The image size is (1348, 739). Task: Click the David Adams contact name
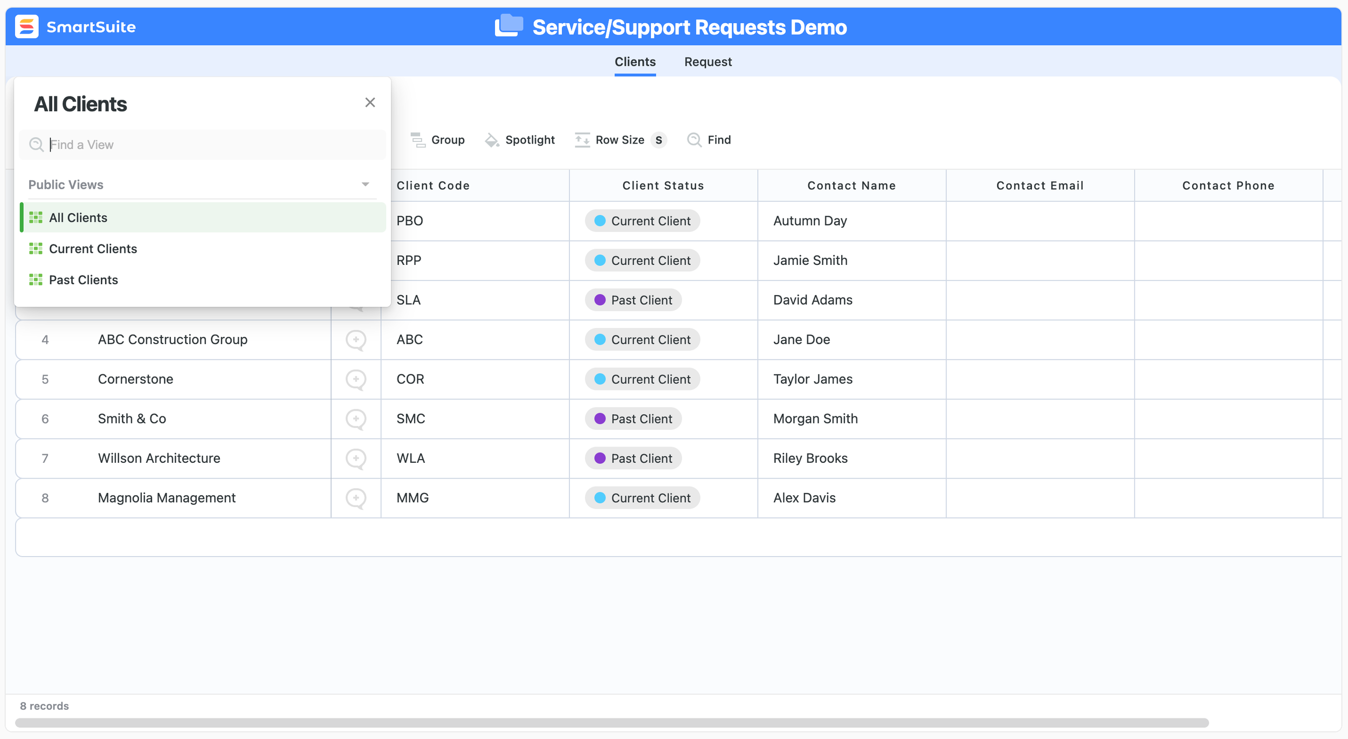[x=813, y=300]
